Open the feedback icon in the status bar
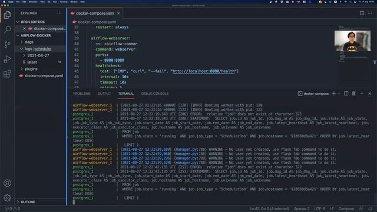377x212 pixels. tap(361, 208)
